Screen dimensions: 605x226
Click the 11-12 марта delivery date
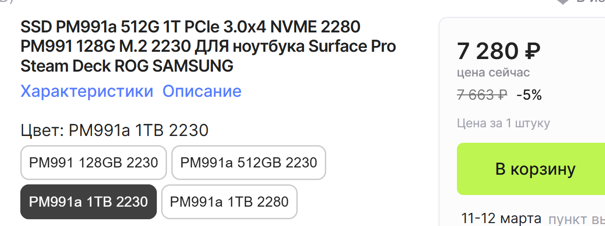(x=501, y=217)
